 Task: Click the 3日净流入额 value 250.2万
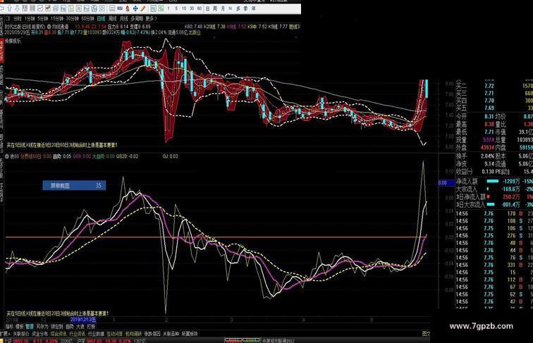point(512,197)
